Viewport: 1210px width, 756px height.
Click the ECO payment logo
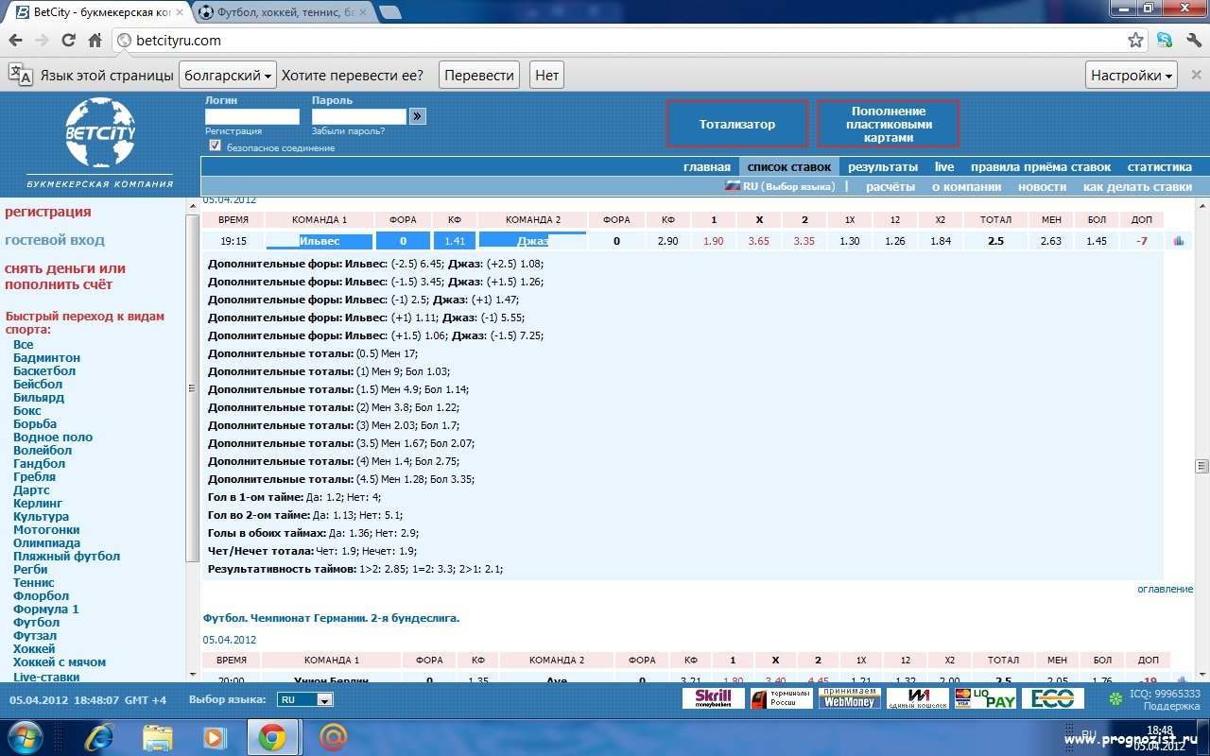pyautogui.click(x=1053, y=698)
